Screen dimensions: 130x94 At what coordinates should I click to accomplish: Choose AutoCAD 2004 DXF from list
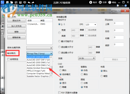[x=38, y=57]
